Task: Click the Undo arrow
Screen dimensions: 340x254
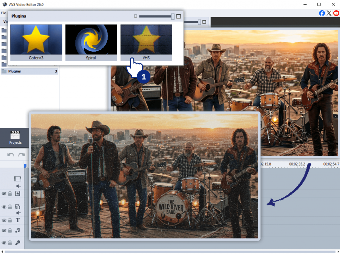Action: tap(11, 155)
